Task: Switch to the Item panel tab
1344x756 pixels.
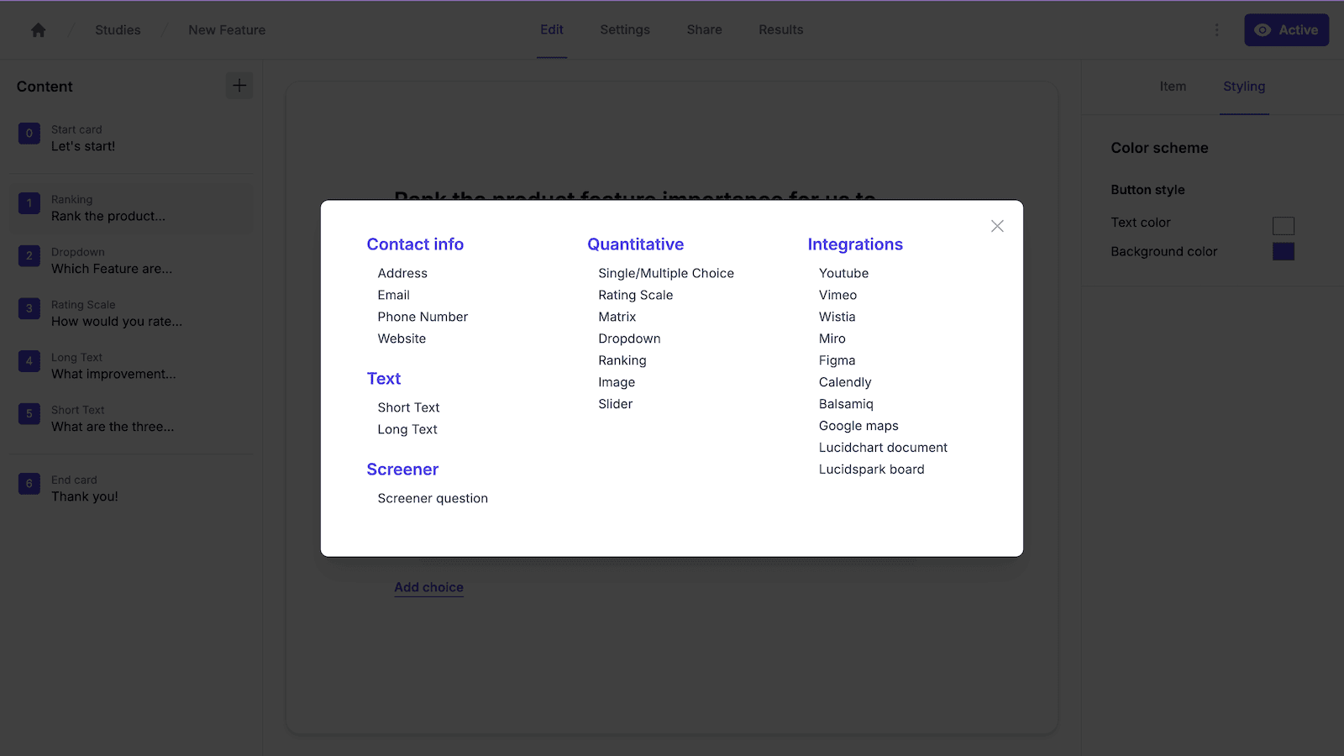Action: point(1173,87)
